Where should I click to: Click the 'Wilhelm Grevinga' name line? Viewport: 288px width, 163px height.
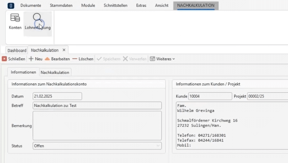point(196,111)
